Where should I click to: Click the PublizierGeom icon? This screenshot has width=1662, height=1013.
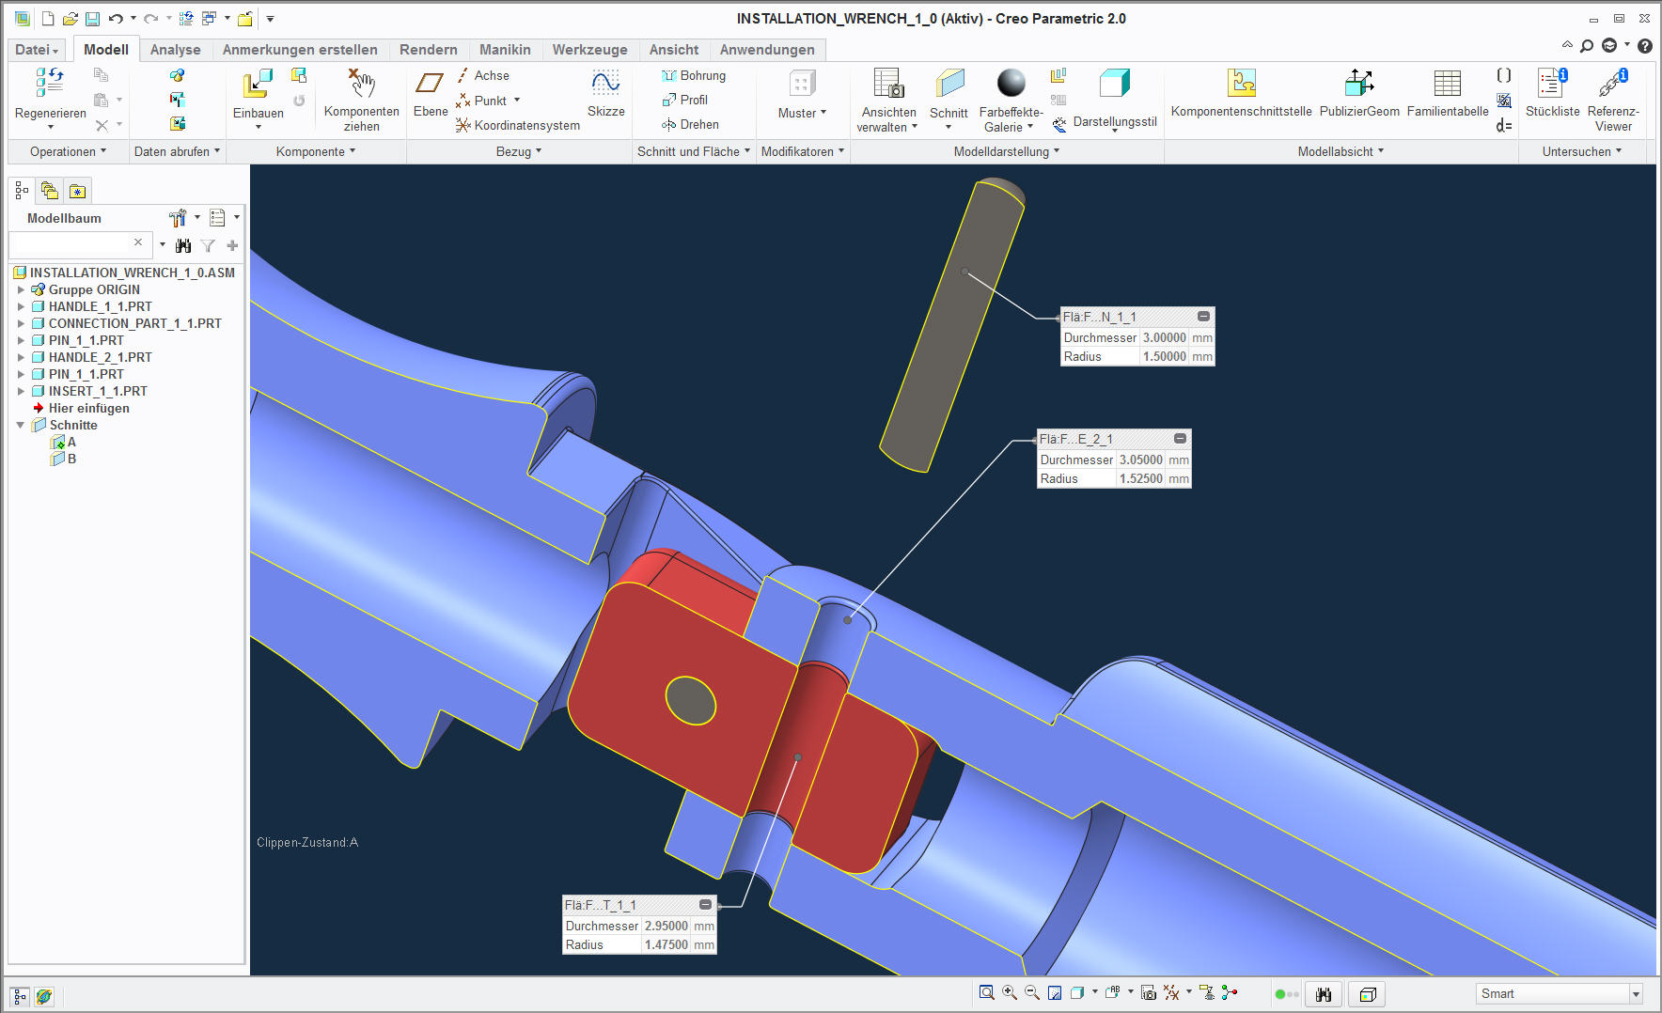click(1358, 84)
